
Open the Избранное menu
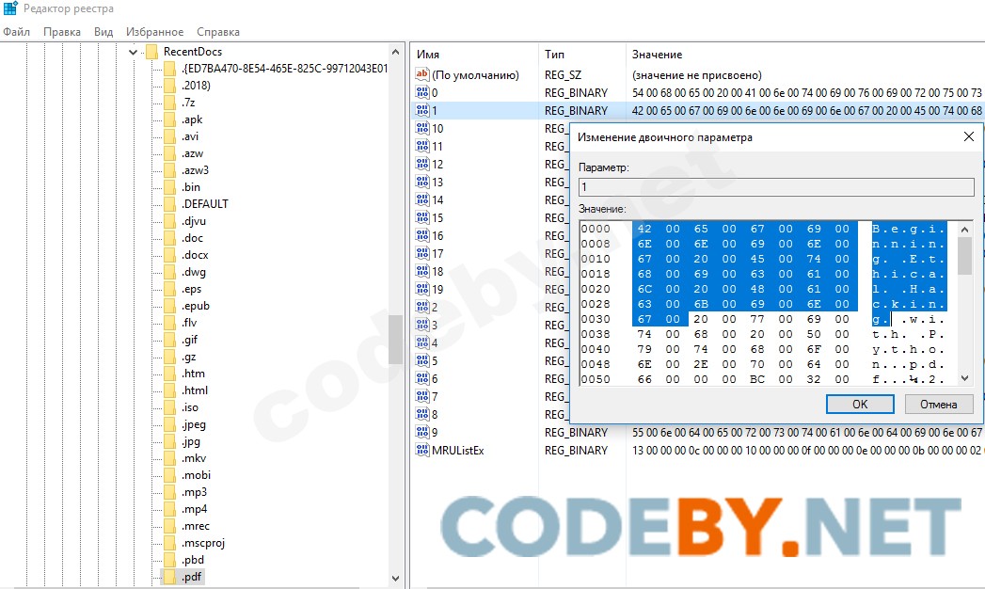[154, 32]
